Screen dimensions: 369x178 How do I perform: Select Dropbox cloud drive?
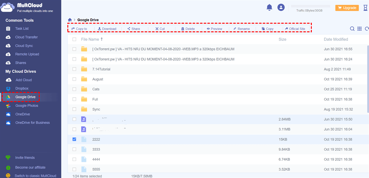[22, 89]
